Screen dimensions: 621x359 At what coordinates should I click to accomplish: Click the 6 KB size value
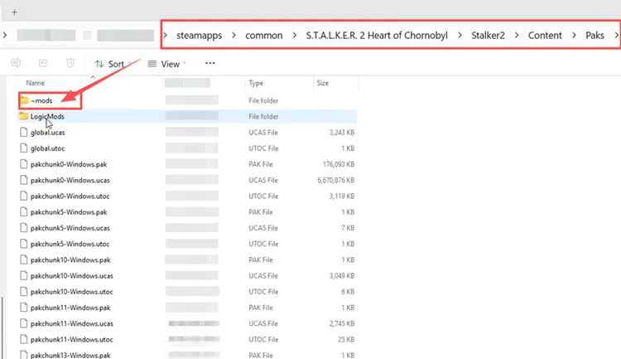pyautogui.click(x=348, y=292)
